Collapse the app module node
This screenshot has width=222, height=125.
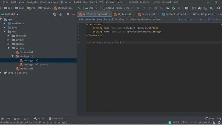coord(1,19)
